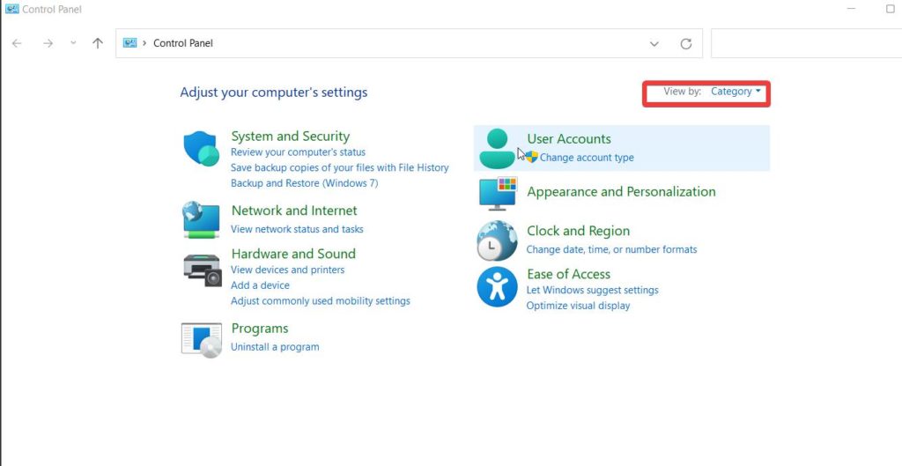This screenshot has width=902, height=466.
Task: Open Change date, time, or number formats
Action: tap(611, 249)
